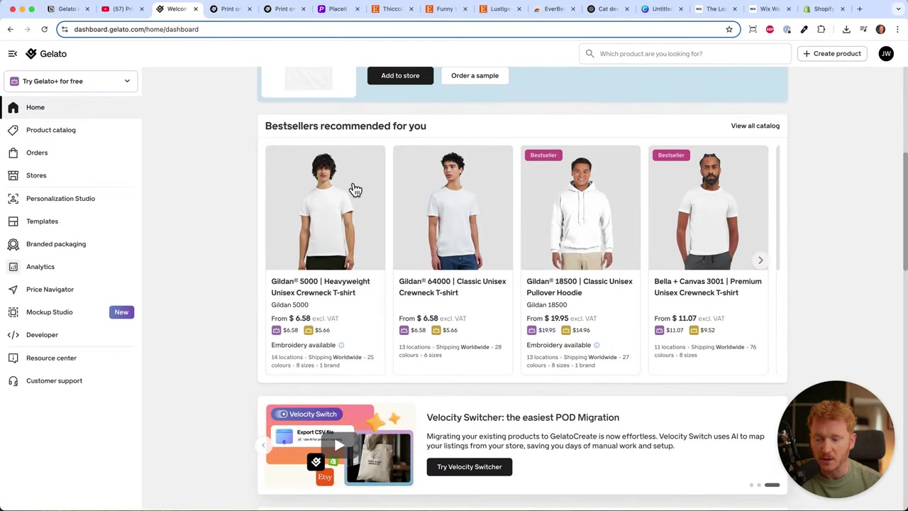Image resolution: width=908 pixels, height=511 pixels.
Task: Open a new browser tab
Action: pyautogui.click(x=859, y=9)
